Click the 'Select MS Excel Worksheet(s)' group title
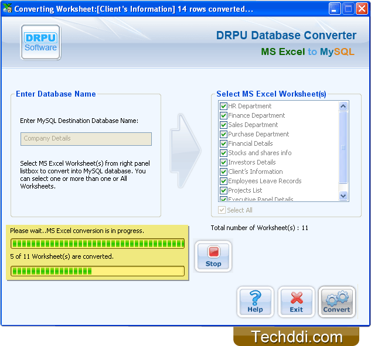The image size is (371, 346). (271, 94)
